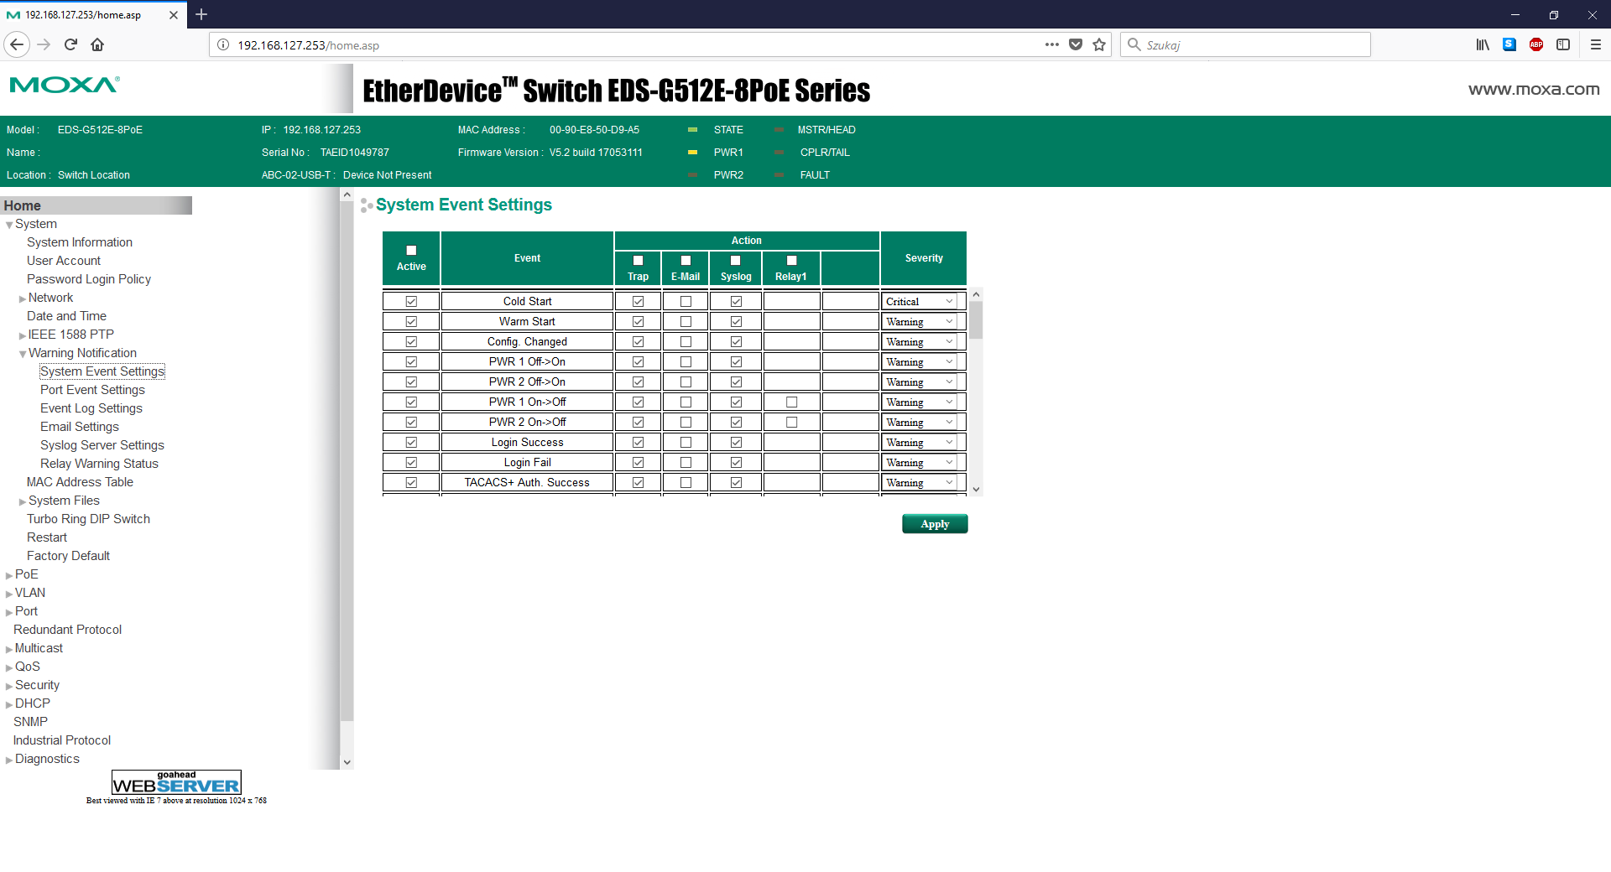Viewport: 1611px width, 872px height.
Task: Open the Password Login Policy page
Action: coord(89,279)
